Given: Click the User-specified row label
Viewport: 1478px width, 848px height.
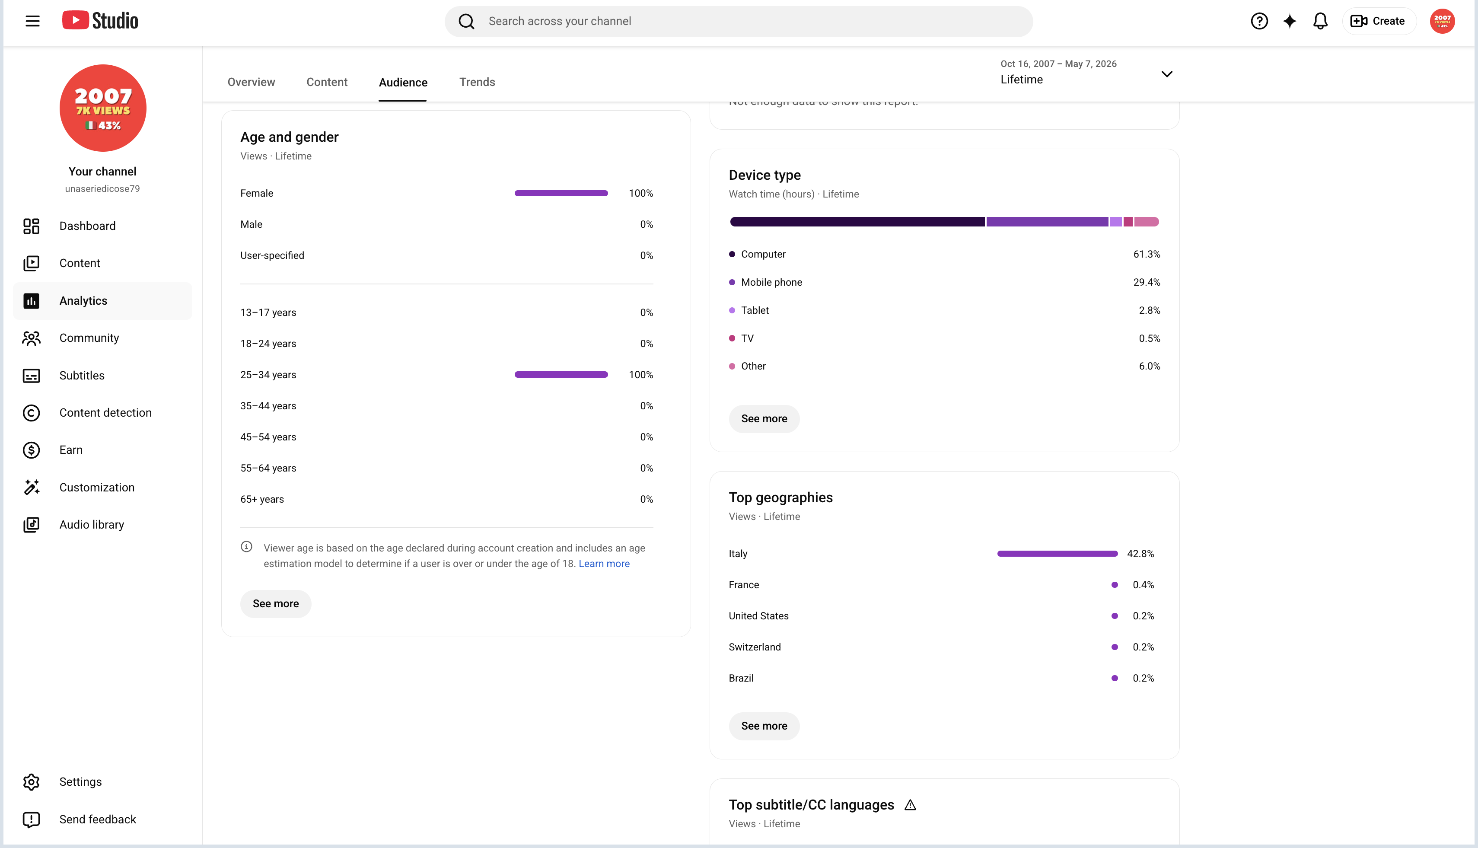Looking at the screenshot, I should coord(272,256).
